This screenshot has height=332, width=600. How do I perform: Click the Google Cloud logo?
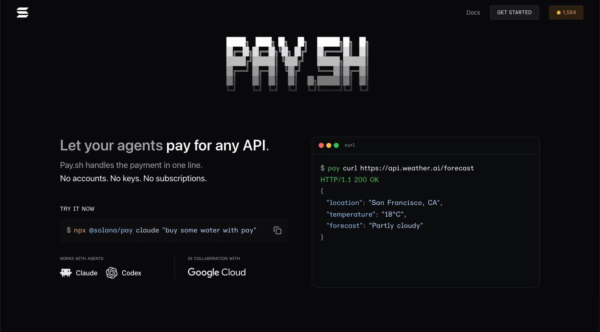217,272
